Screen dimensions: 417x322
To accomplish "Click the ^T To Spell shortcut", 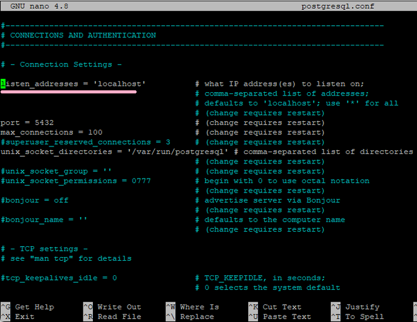I will pos(358,317).
